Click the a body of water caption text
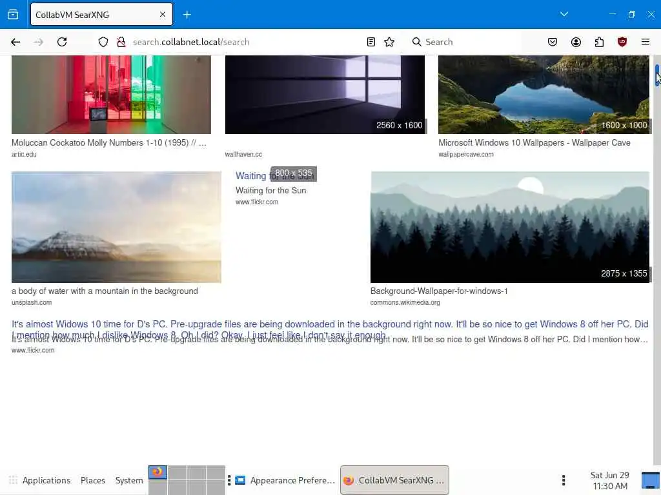661x495 pixels. (105, 291)
